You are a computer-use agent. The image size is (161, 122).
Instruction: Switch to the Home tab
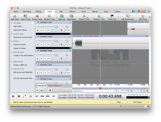tap(16, 12)
